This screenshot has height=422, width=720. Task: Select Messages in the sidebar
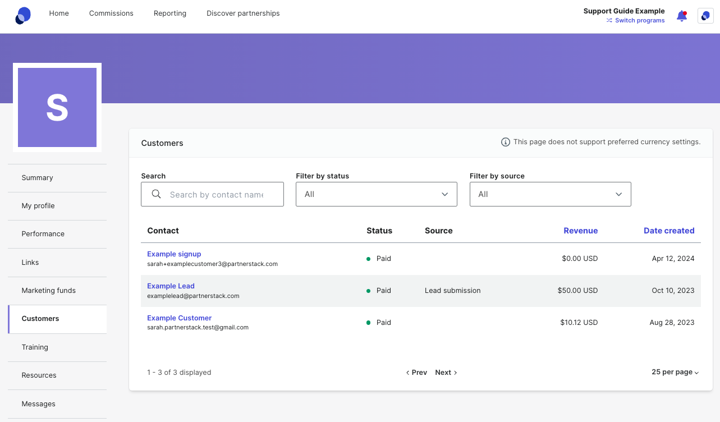[x=57, y=404]
